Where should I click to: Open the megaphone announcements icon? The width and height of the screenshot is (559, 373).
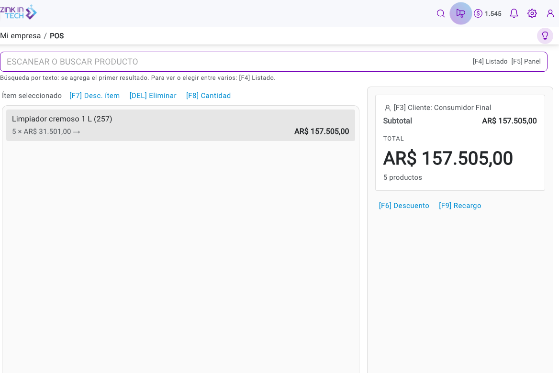460,13
